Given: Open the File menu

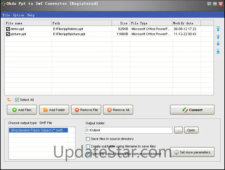Looking at the screenshot, I should coord(6,15).
